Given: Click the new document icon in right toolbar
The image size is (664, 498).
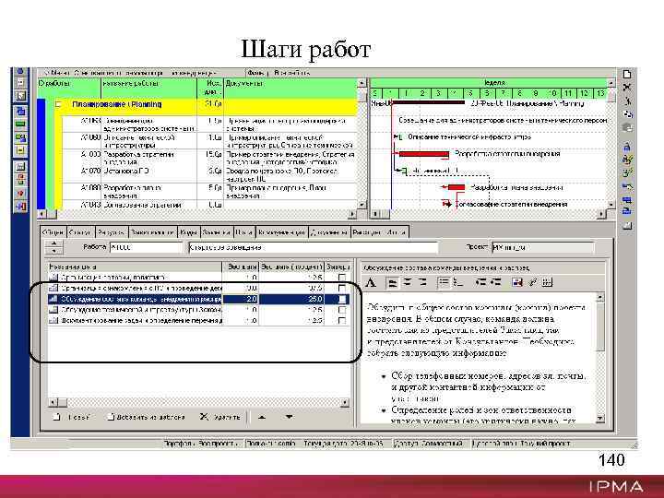Looking at the screenshot, I should point(627,74).
